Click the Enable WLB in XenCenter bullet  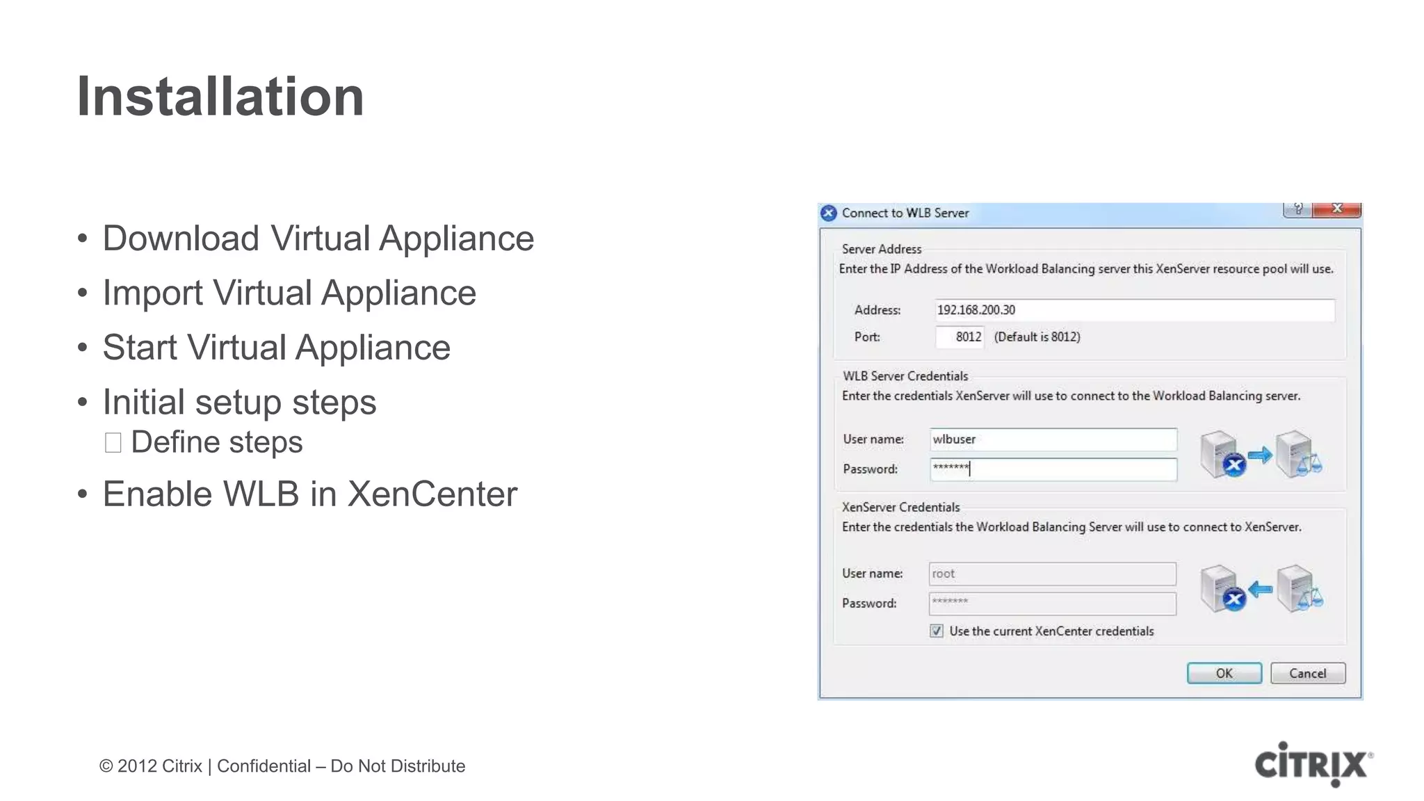point(310,494)
